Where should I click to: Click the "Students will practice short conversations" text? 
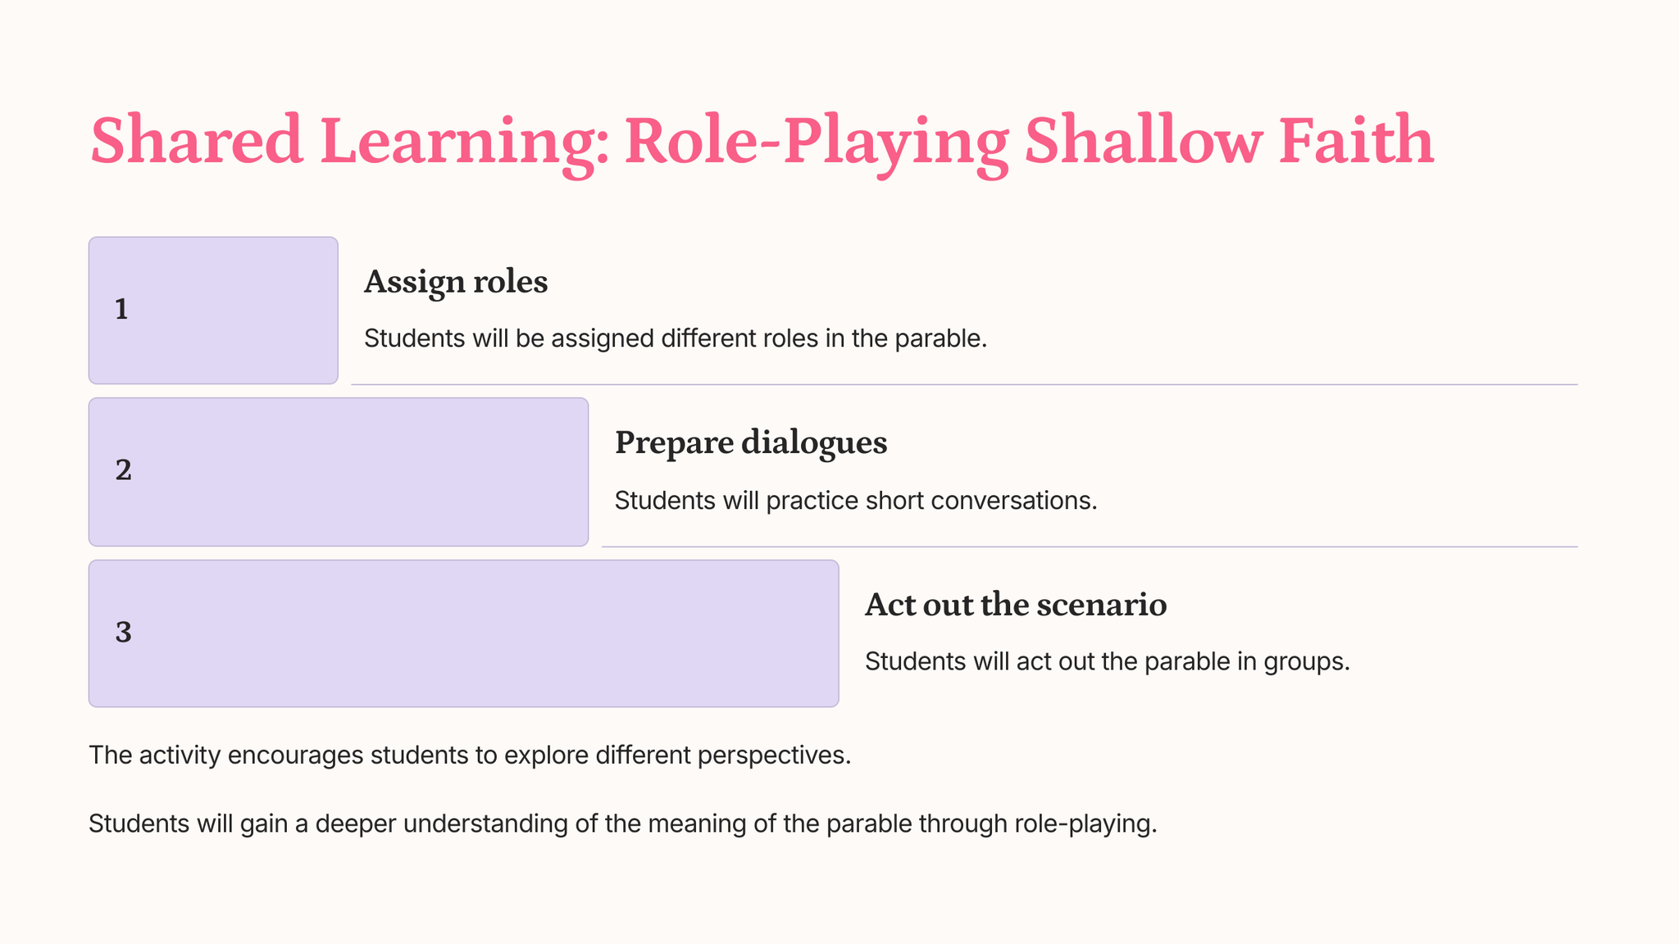[x=855, y=501]
